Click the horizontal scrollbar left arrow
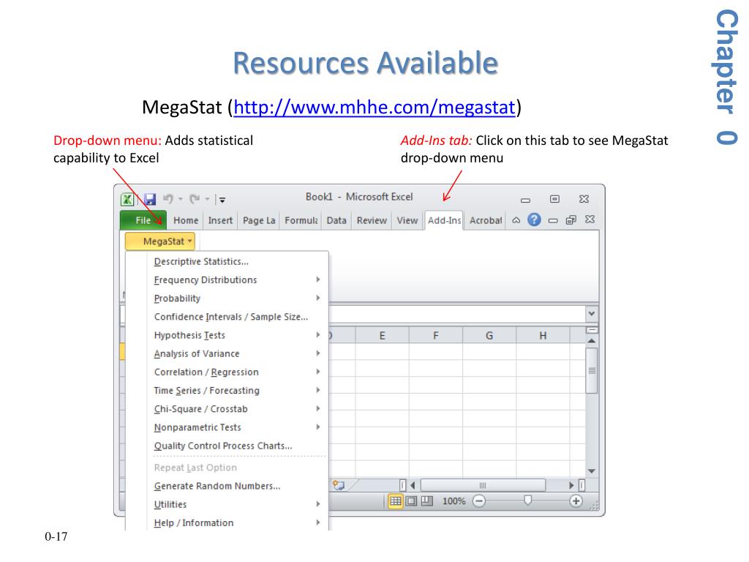The height and width of the screenshot is (562, 749). click(x=413, y=486)
